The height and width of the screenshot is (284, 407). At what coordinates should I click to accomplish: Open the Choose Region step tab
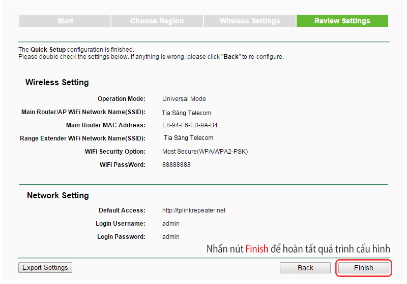(157, 21)
